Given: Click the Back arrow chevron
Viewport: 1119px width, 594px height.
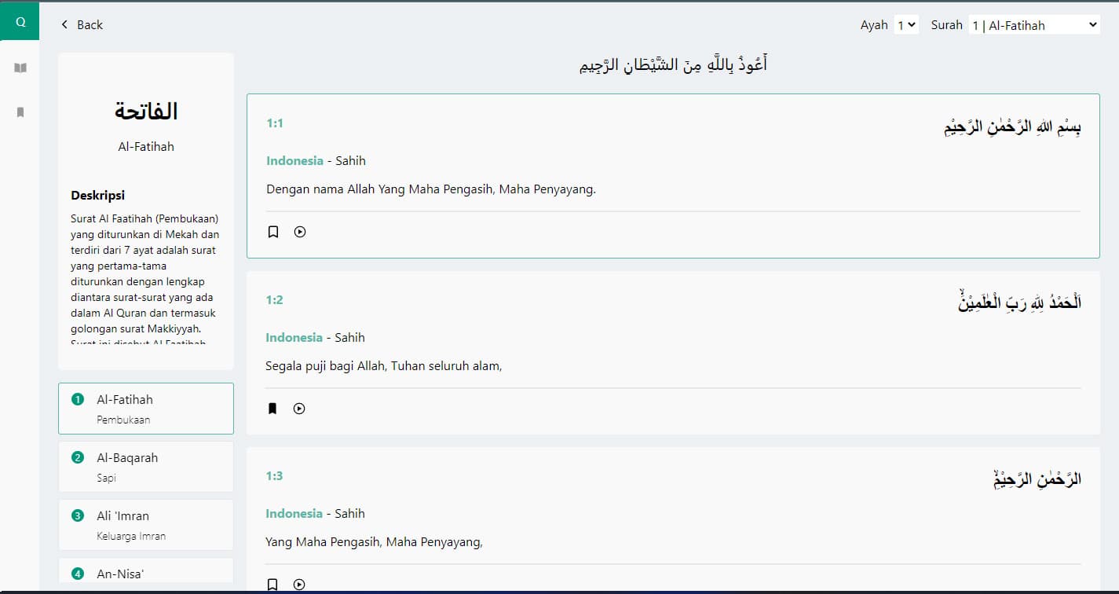Looking at the screenshot, I should (64, 24).
